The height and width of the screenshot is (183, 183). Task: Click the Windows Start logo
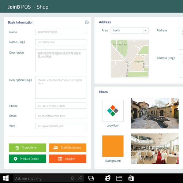pyautogui.click(x=6, y=178)
